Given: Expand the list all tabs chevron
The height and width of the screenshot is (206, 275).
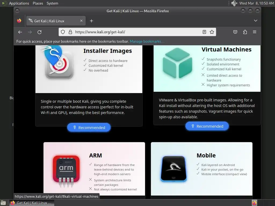Looking at the screenshot, I should pos(256,21).
